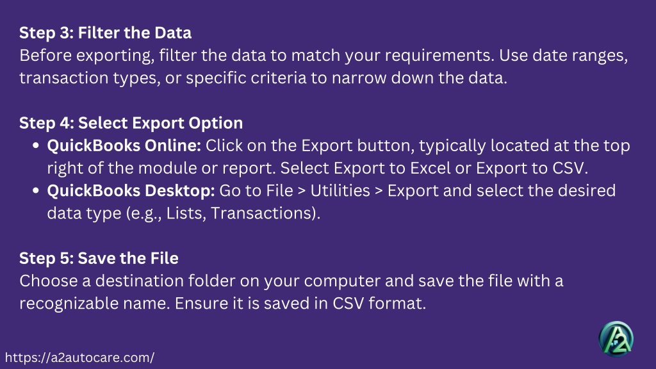This screenshot has width=656, height=369.
Task: Select the 'Step 3: Filter the Data' heading
Action: coord(106,33)
